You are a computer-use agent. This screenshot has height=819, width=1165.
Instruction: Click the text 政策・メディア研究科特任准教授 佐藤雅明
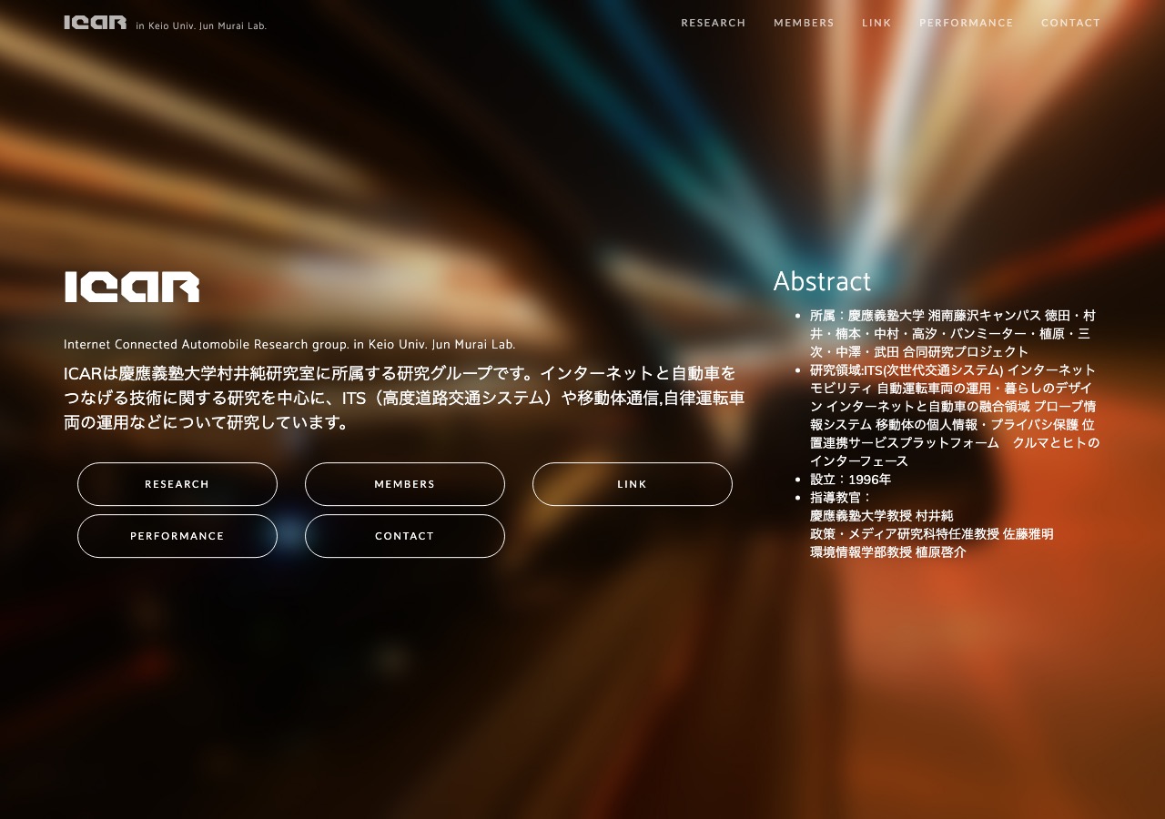[932, 534]
